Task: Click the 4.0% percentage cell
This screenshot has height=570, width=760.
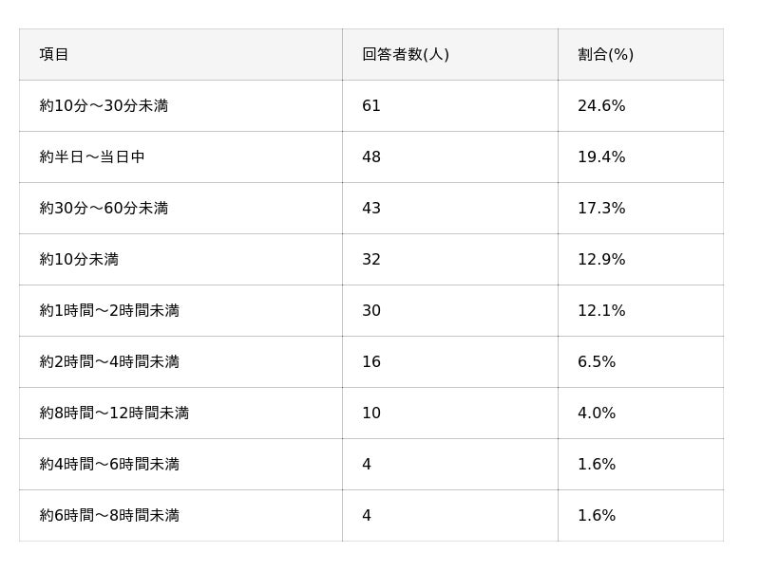Action: (x=597, y=414)
